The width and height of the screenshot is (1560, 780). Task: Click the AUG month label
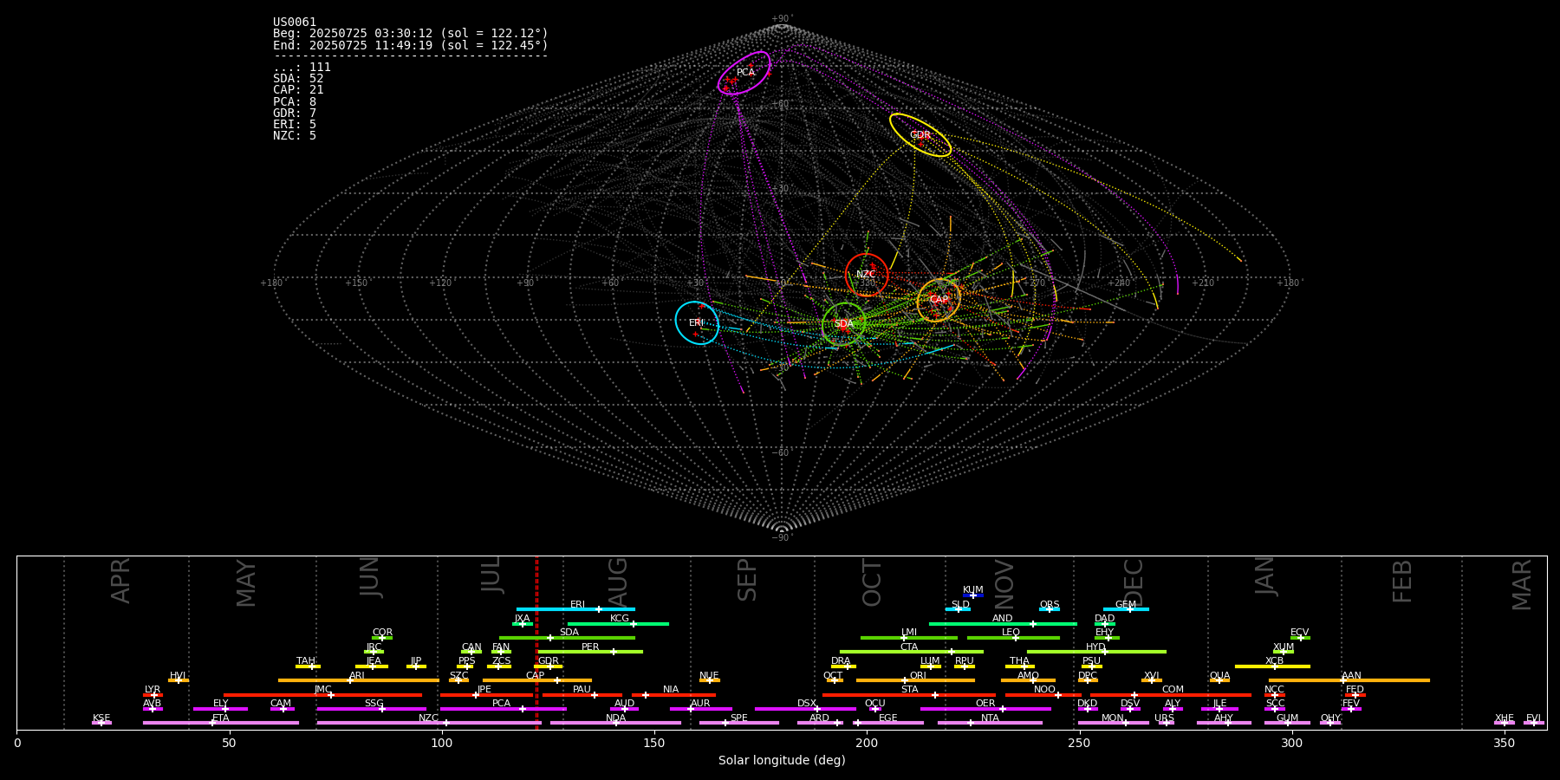click(x=617, y=581)
